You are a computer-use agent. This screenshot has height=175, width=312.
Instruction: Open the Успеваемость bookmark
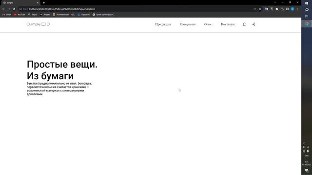(x=64, y=15)
